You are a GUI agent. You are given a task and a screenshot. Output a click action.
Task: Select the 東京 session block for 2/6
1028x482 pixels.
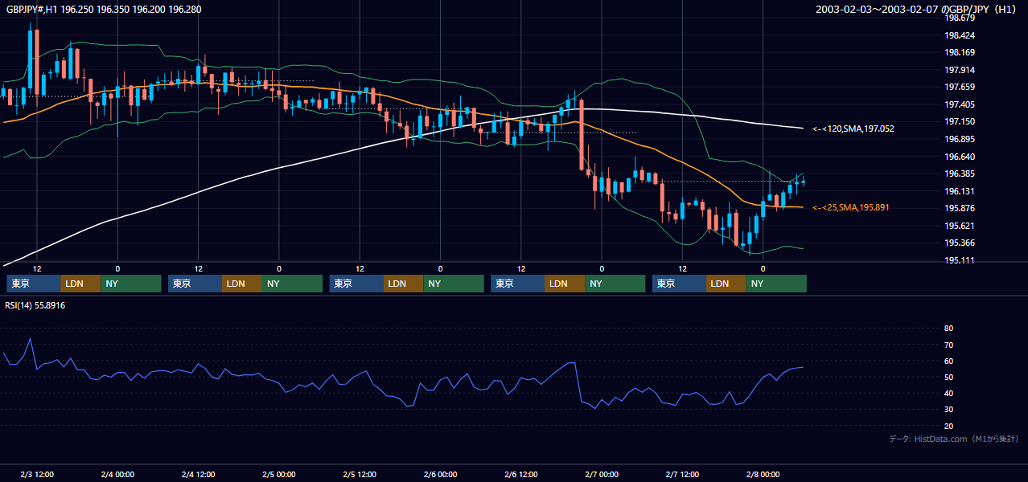pos(518,284)
